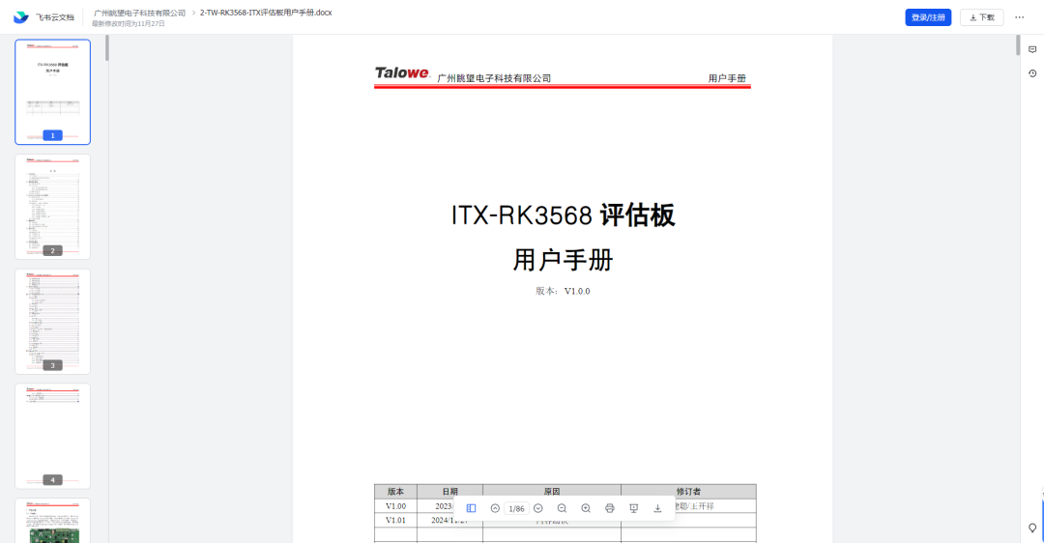Click the document title 2-TW-RK3568-ITX评估板用户手册.docx
The height and width of the screenshot is (543, 1044).
(266, 13)
